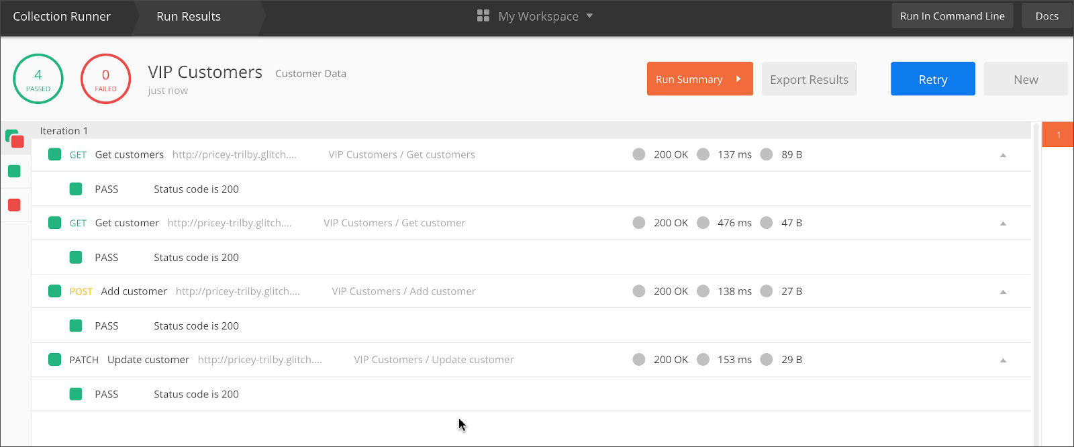Click VIP Customers / Update customer path
Viewport: 1074px width, 447px height.
[434, 360]
